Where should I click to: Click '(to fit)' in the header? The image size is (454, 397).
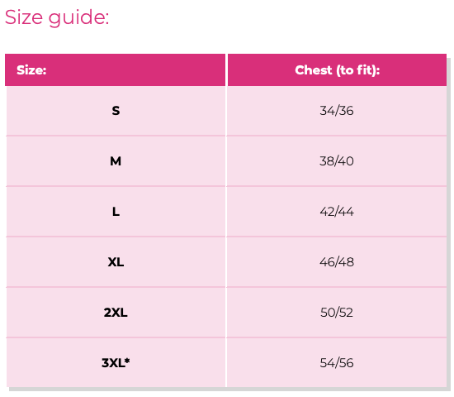click(356, 70)
